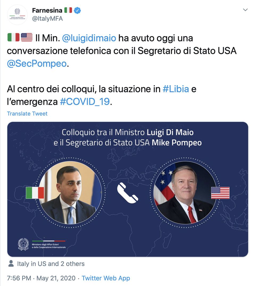254x286 pixels.
Task: Open the tweet's attached image
Action: coord(128,189)
